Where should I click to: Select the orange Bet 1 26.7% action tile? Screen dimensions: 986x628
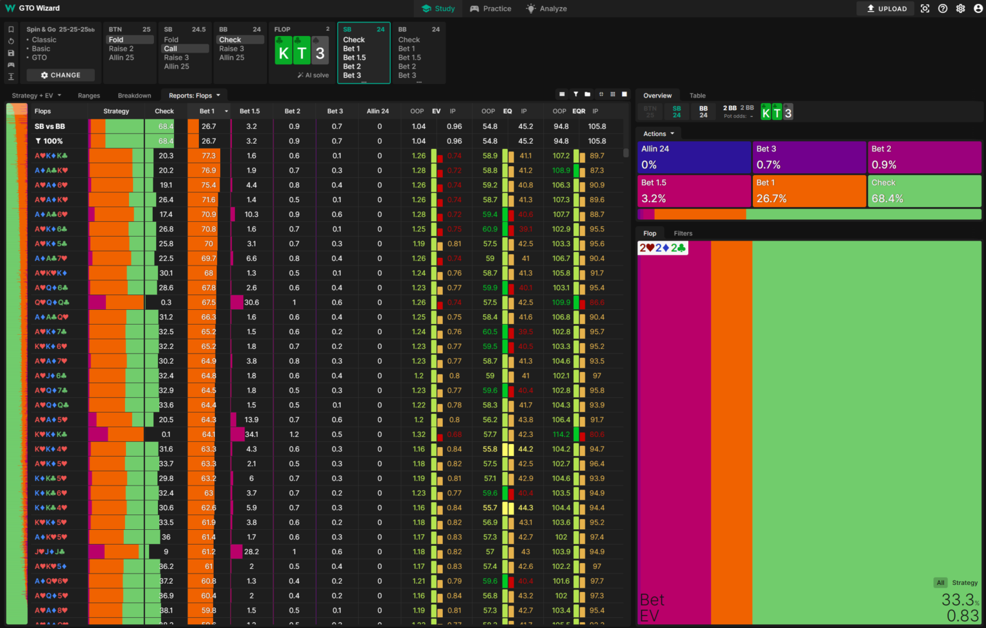pyautogui.click(x=809, y=191)
